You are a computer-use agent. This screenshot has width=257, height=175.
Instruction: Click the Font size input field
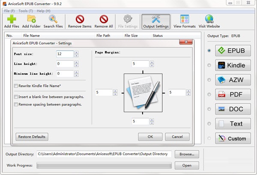click(65, 54)
